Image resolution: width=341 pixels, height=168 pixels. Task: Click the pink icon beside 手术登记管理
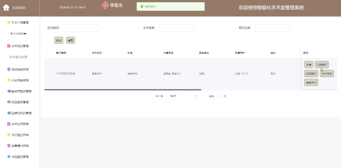[9, 46]
